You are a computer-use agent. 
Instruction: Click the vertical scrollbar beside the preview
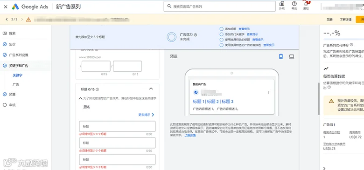(x=319, y=98)
